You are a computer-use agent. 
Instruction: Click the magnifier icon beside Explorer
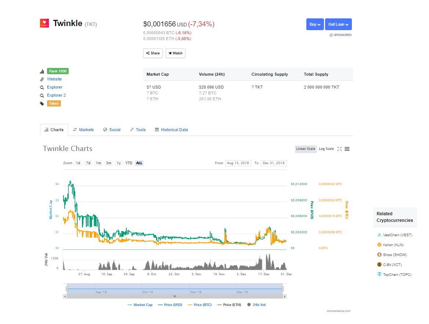42,87
